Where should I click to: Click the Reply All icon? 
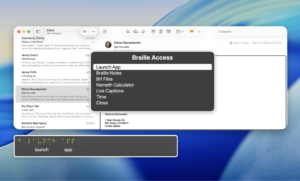click(136, 32)
